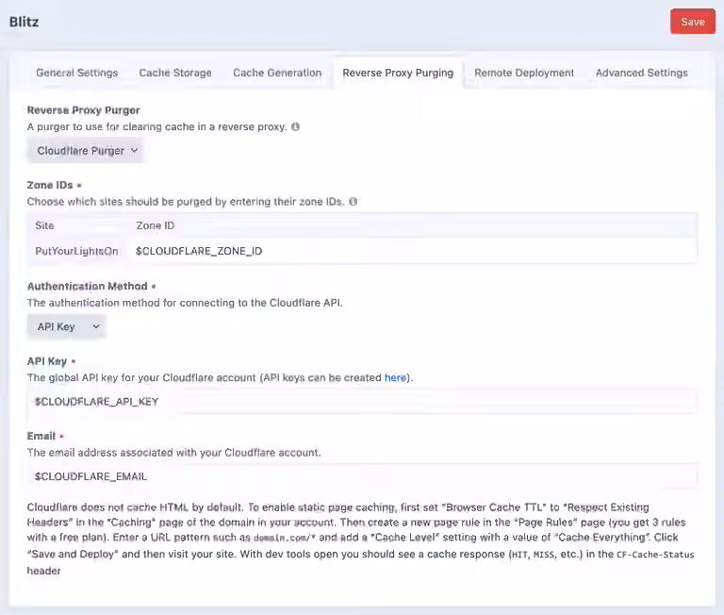Open the Cache Storage tab
This screenshot has width=724, height=615.
point(175,73)
